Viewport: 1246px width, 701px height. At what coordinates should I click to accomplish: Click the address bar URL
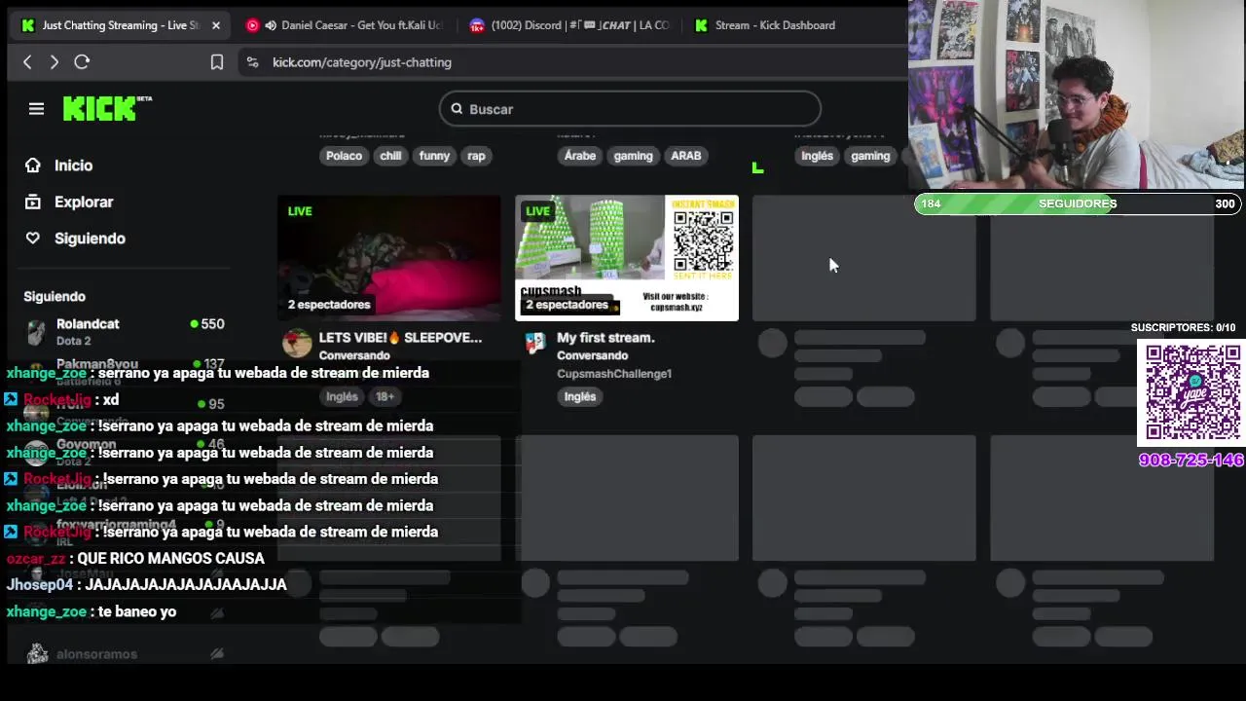[x=362, y=62]
